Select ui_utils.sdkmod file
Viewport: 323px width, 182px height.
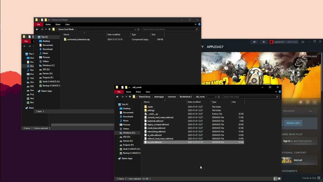coord(154,135)
